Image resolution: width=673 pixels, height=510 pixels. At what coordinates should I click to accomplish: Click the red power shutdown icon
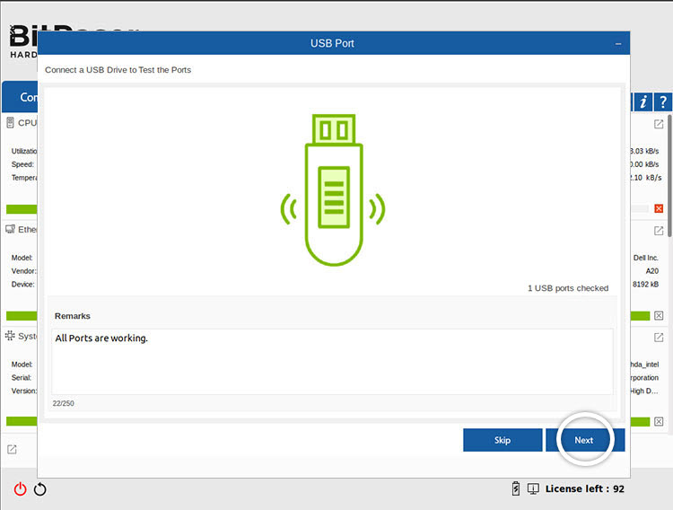(x=20, y=489)
